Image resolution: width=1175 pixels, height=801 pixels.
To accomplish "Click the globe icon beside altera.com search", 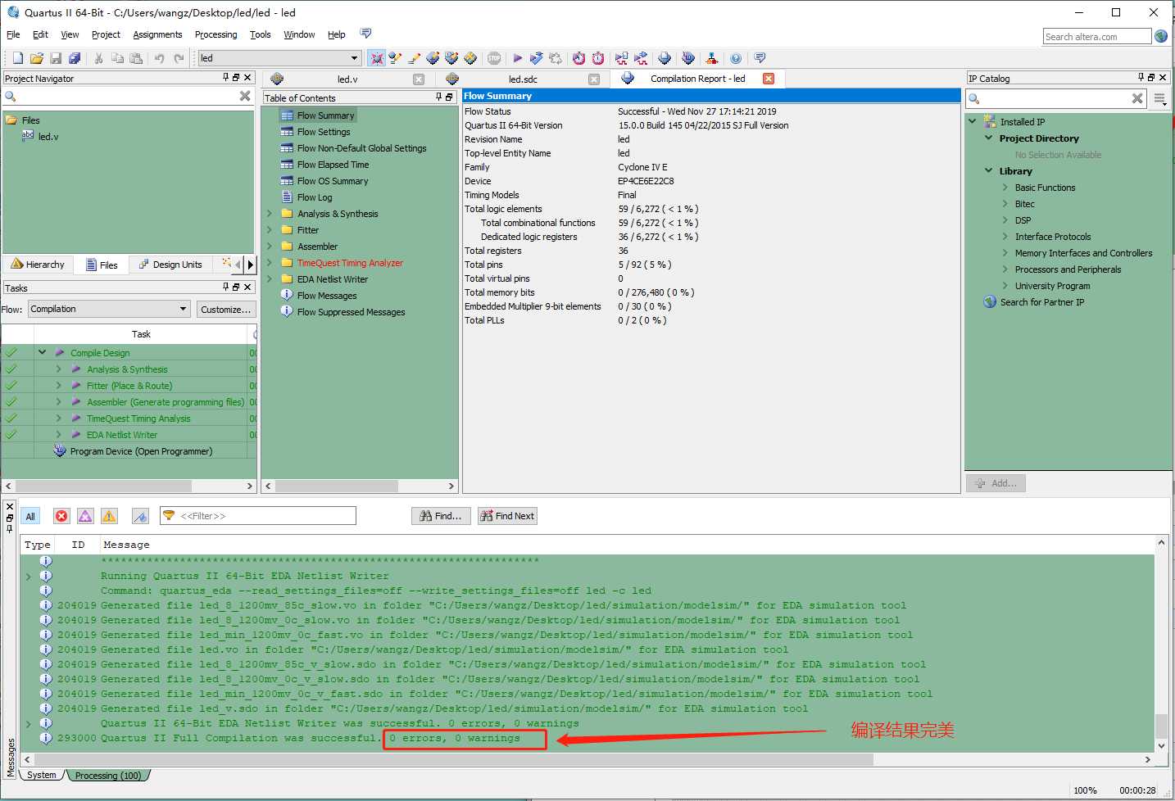I will pyautogui.click(x=1161, y=36).
